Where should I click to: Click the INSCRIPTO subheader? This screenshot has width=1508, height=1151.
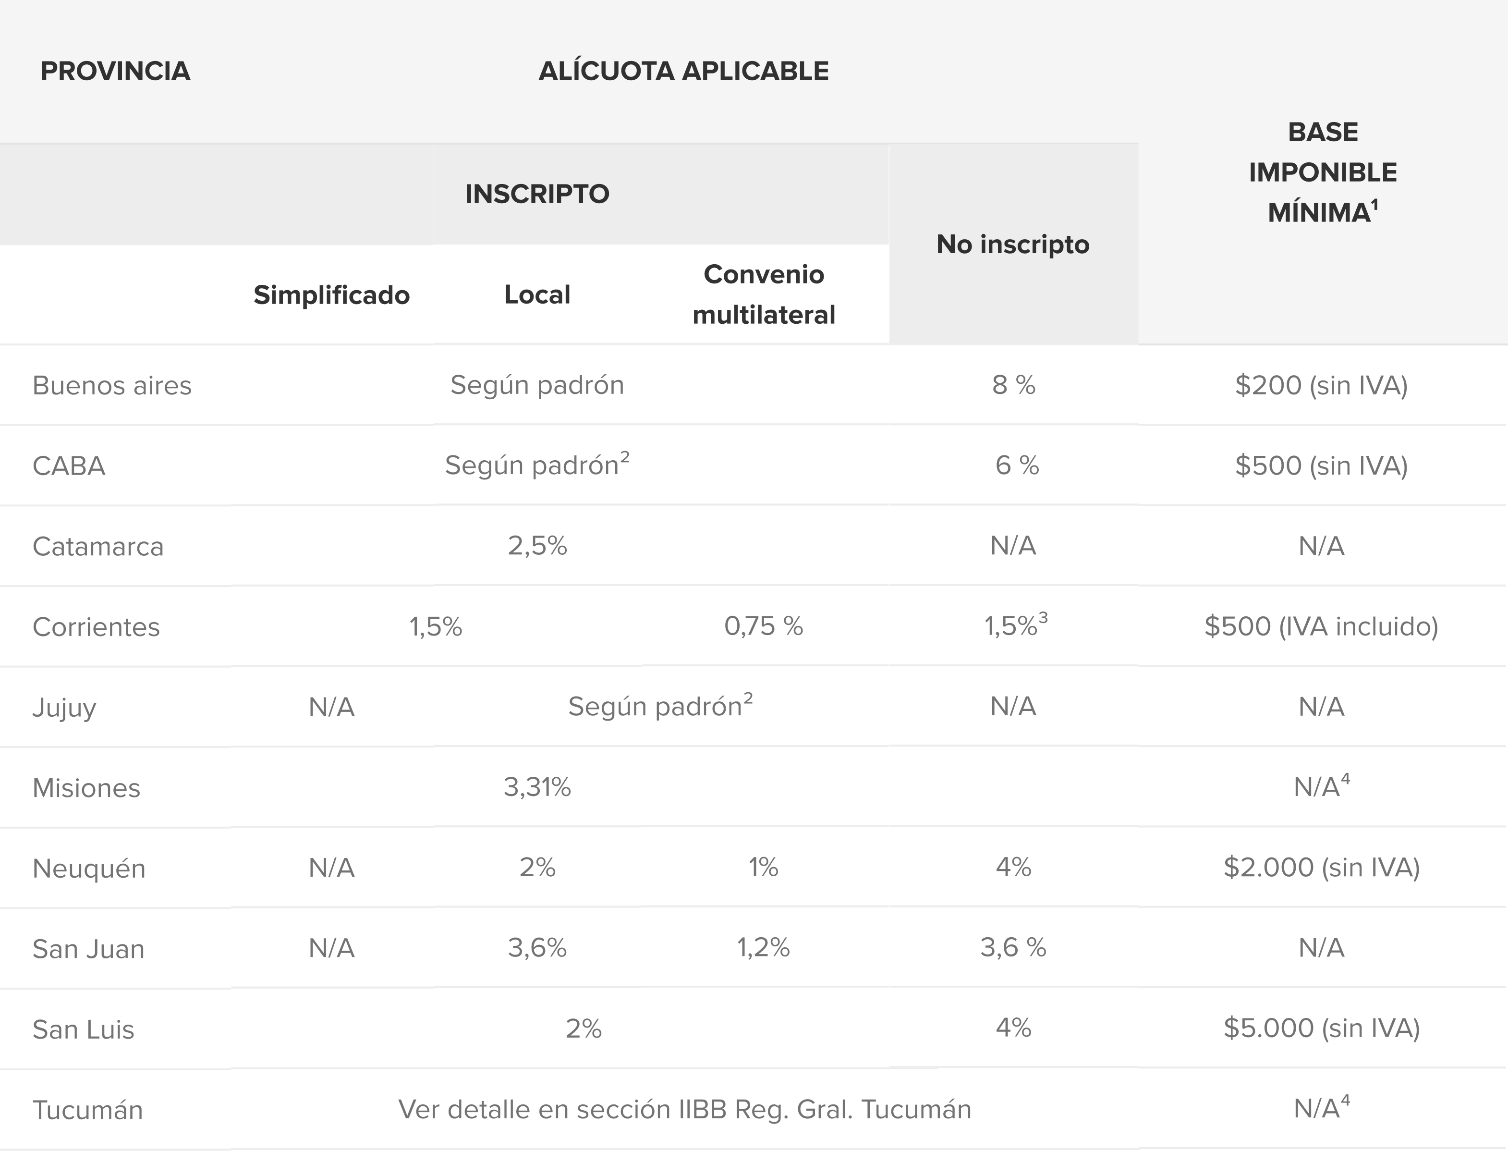pos(537,194)
